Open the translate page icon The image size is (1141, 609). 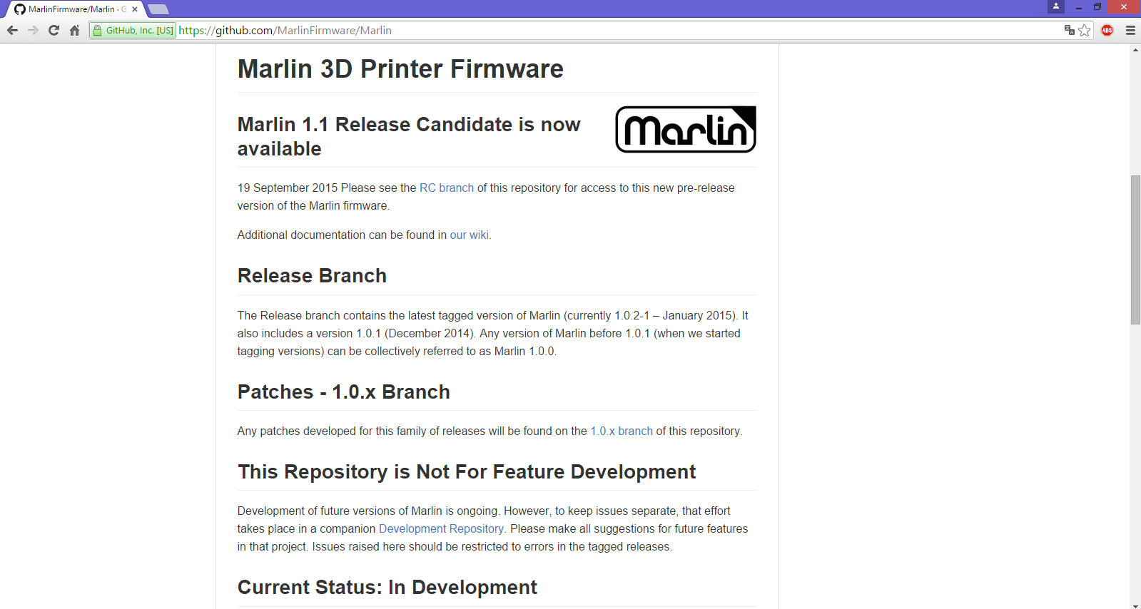point(1069,30)
